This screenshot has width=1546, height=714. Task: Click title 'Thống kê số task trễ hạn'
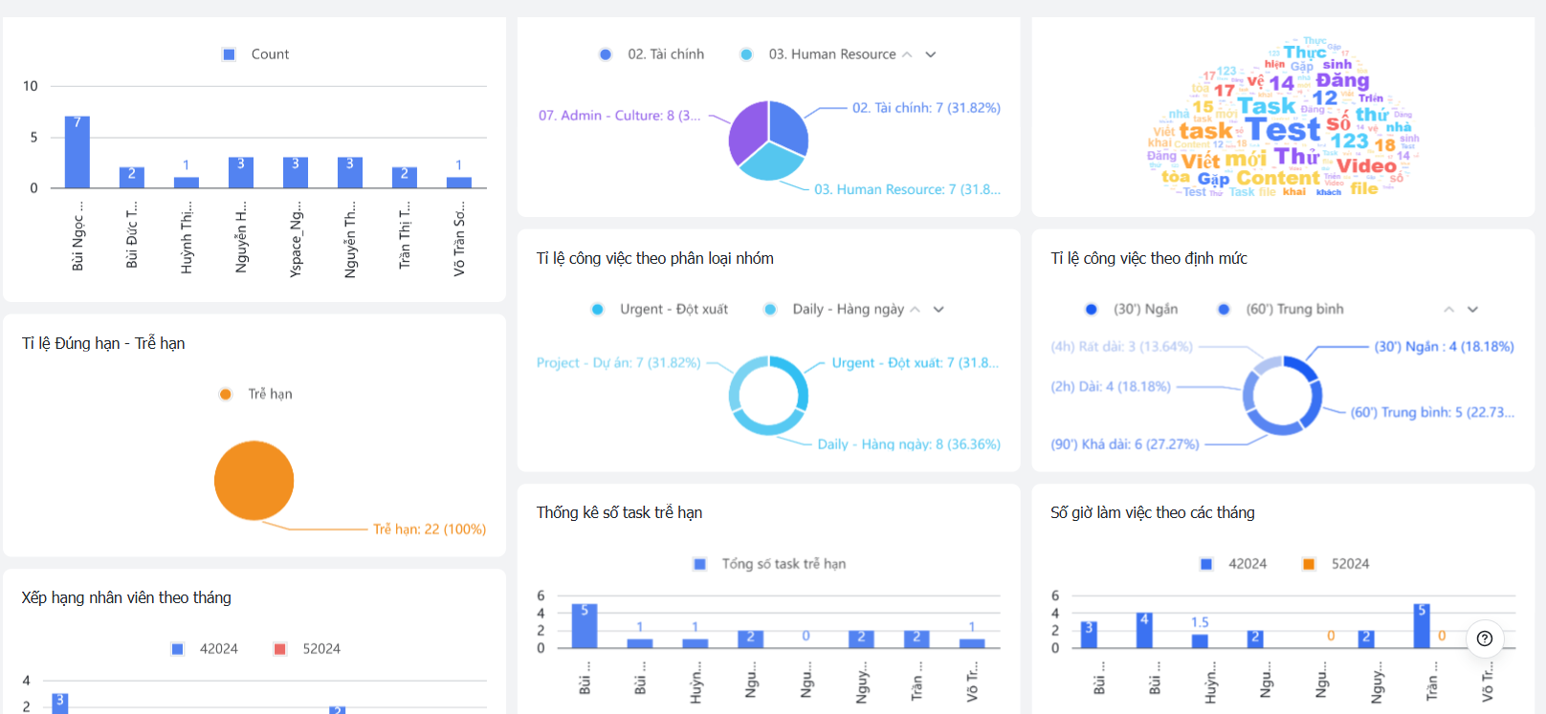pos(620,513)
